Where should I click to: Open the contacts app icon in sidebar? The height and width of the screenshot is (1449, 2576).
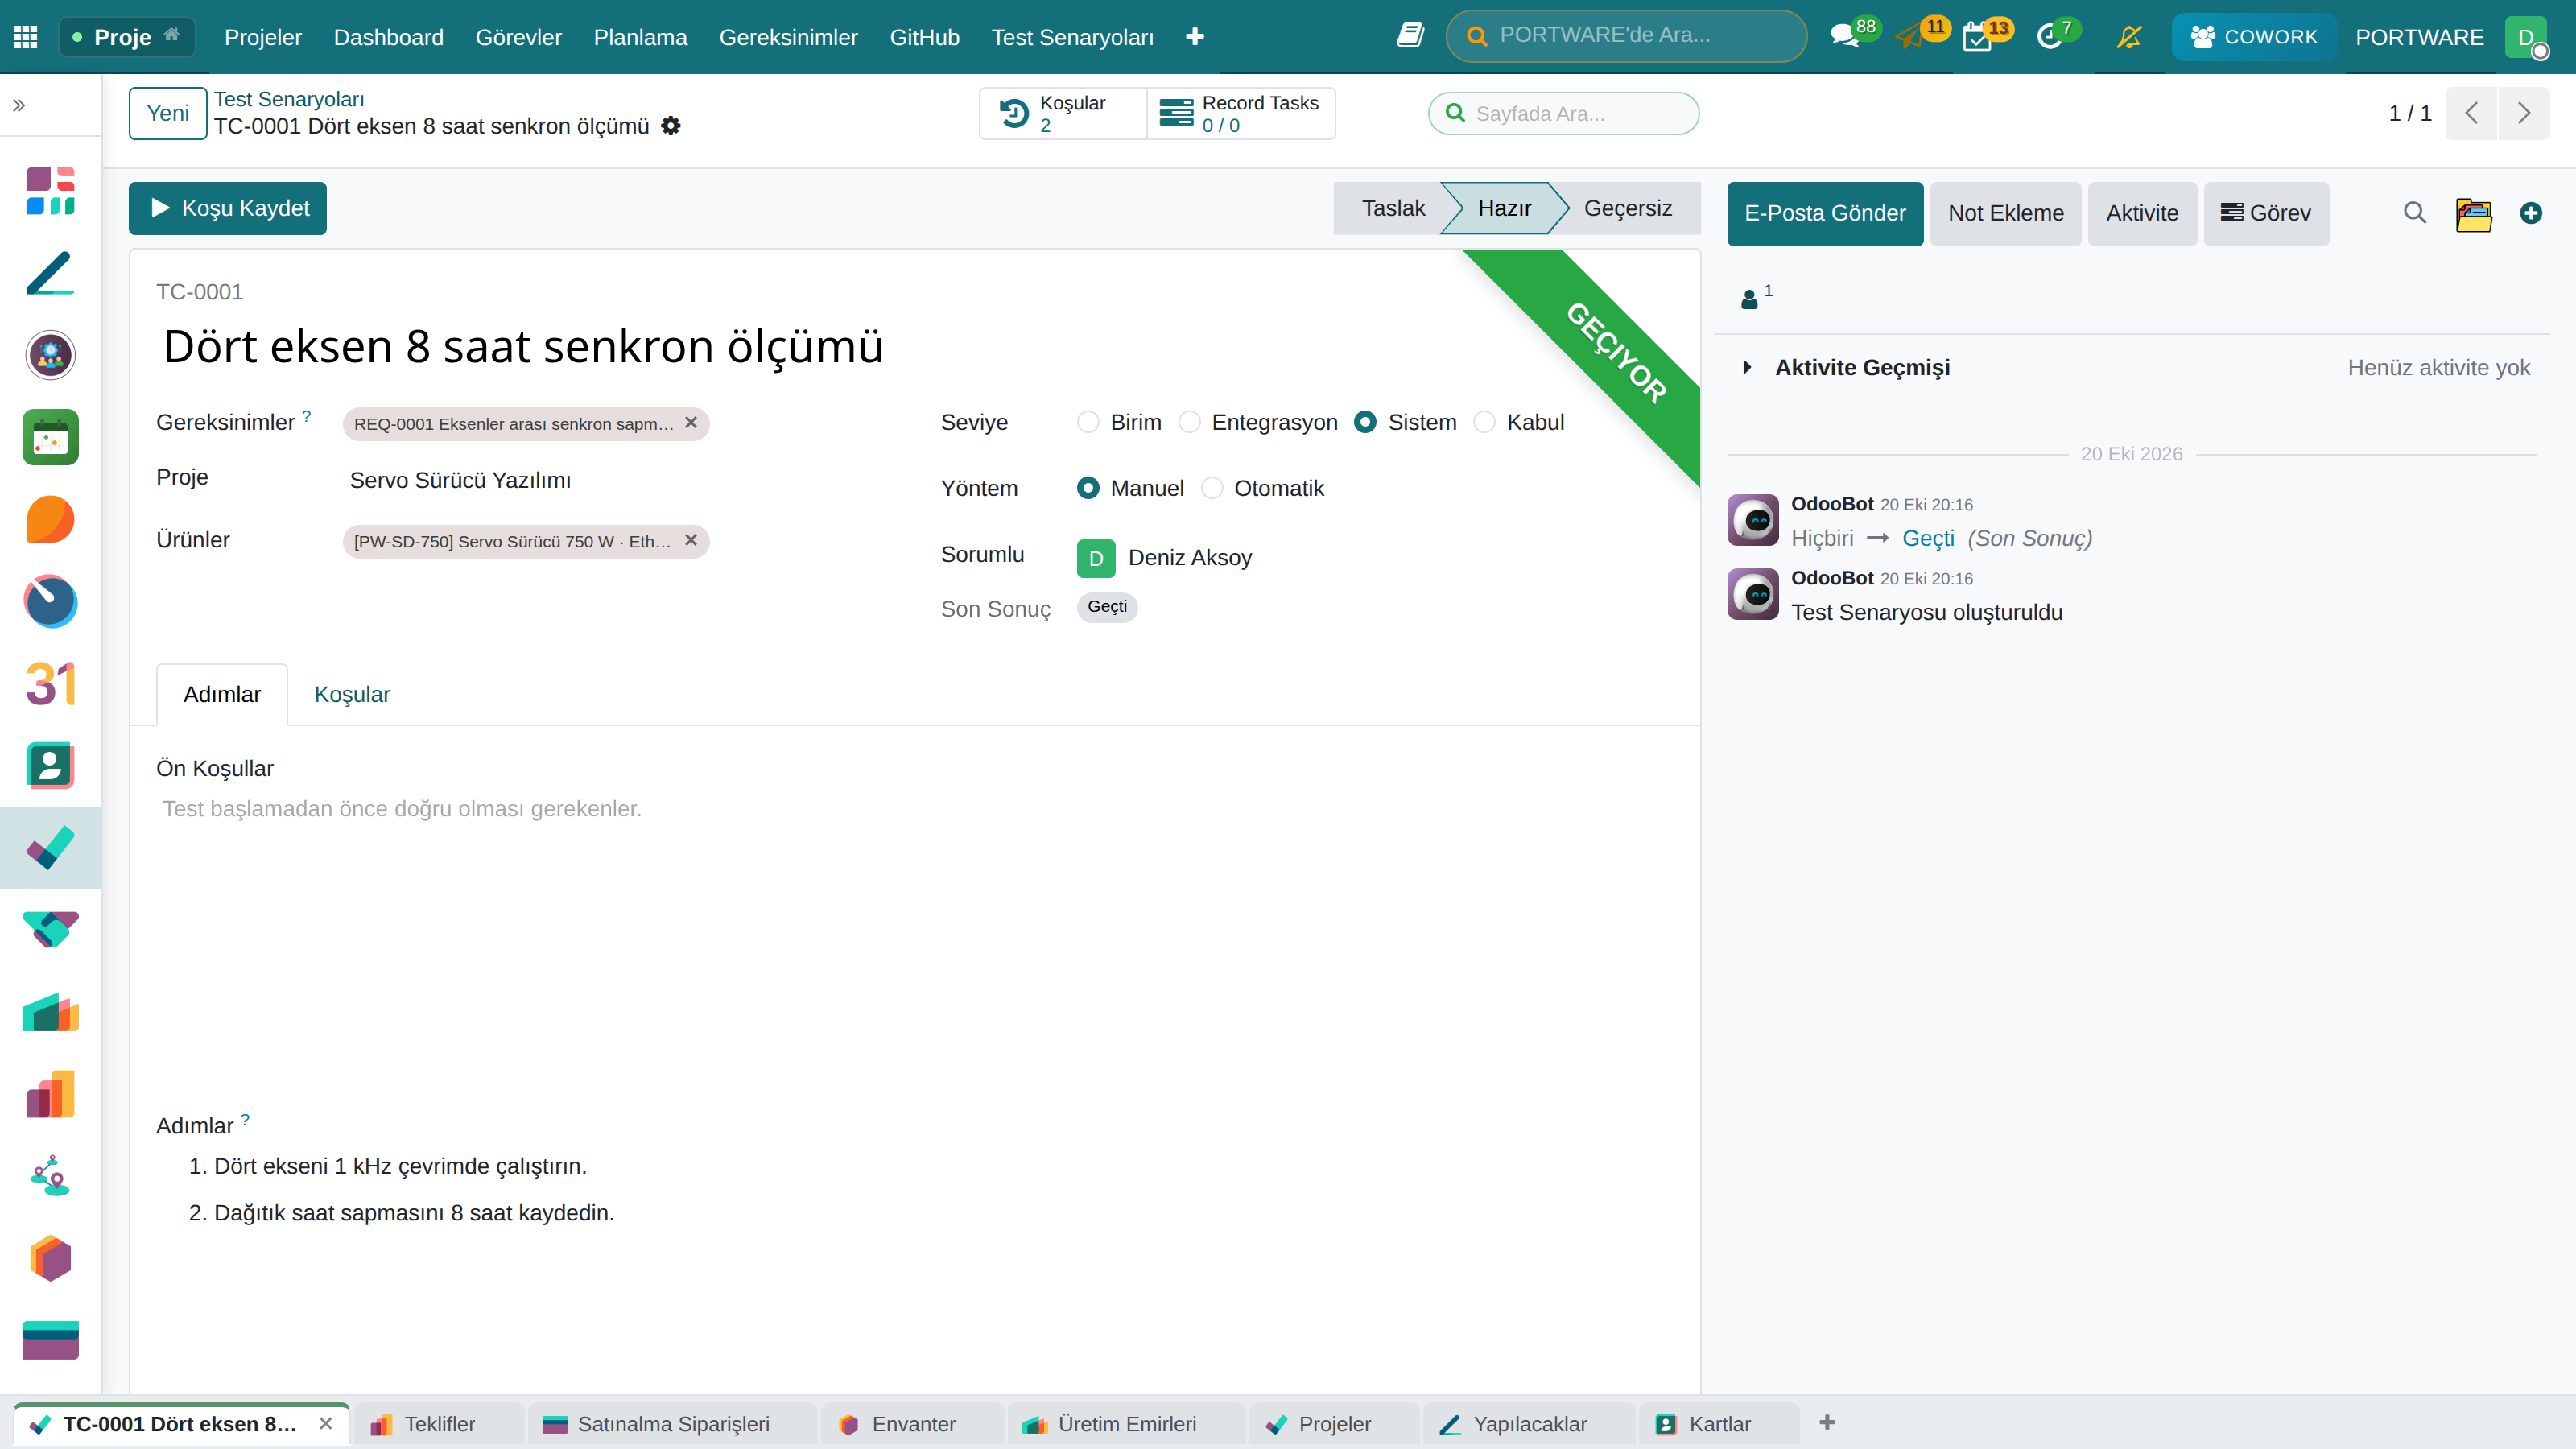pos(50,766)
